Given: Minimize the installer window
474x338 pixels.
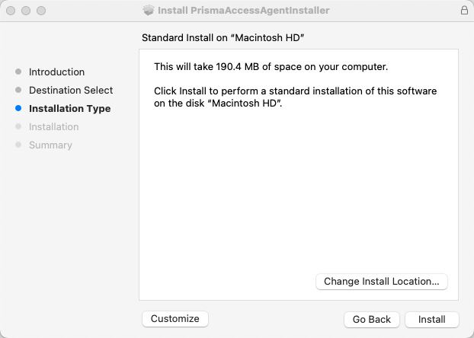Looking at the screenshot, I should [26, 11].
